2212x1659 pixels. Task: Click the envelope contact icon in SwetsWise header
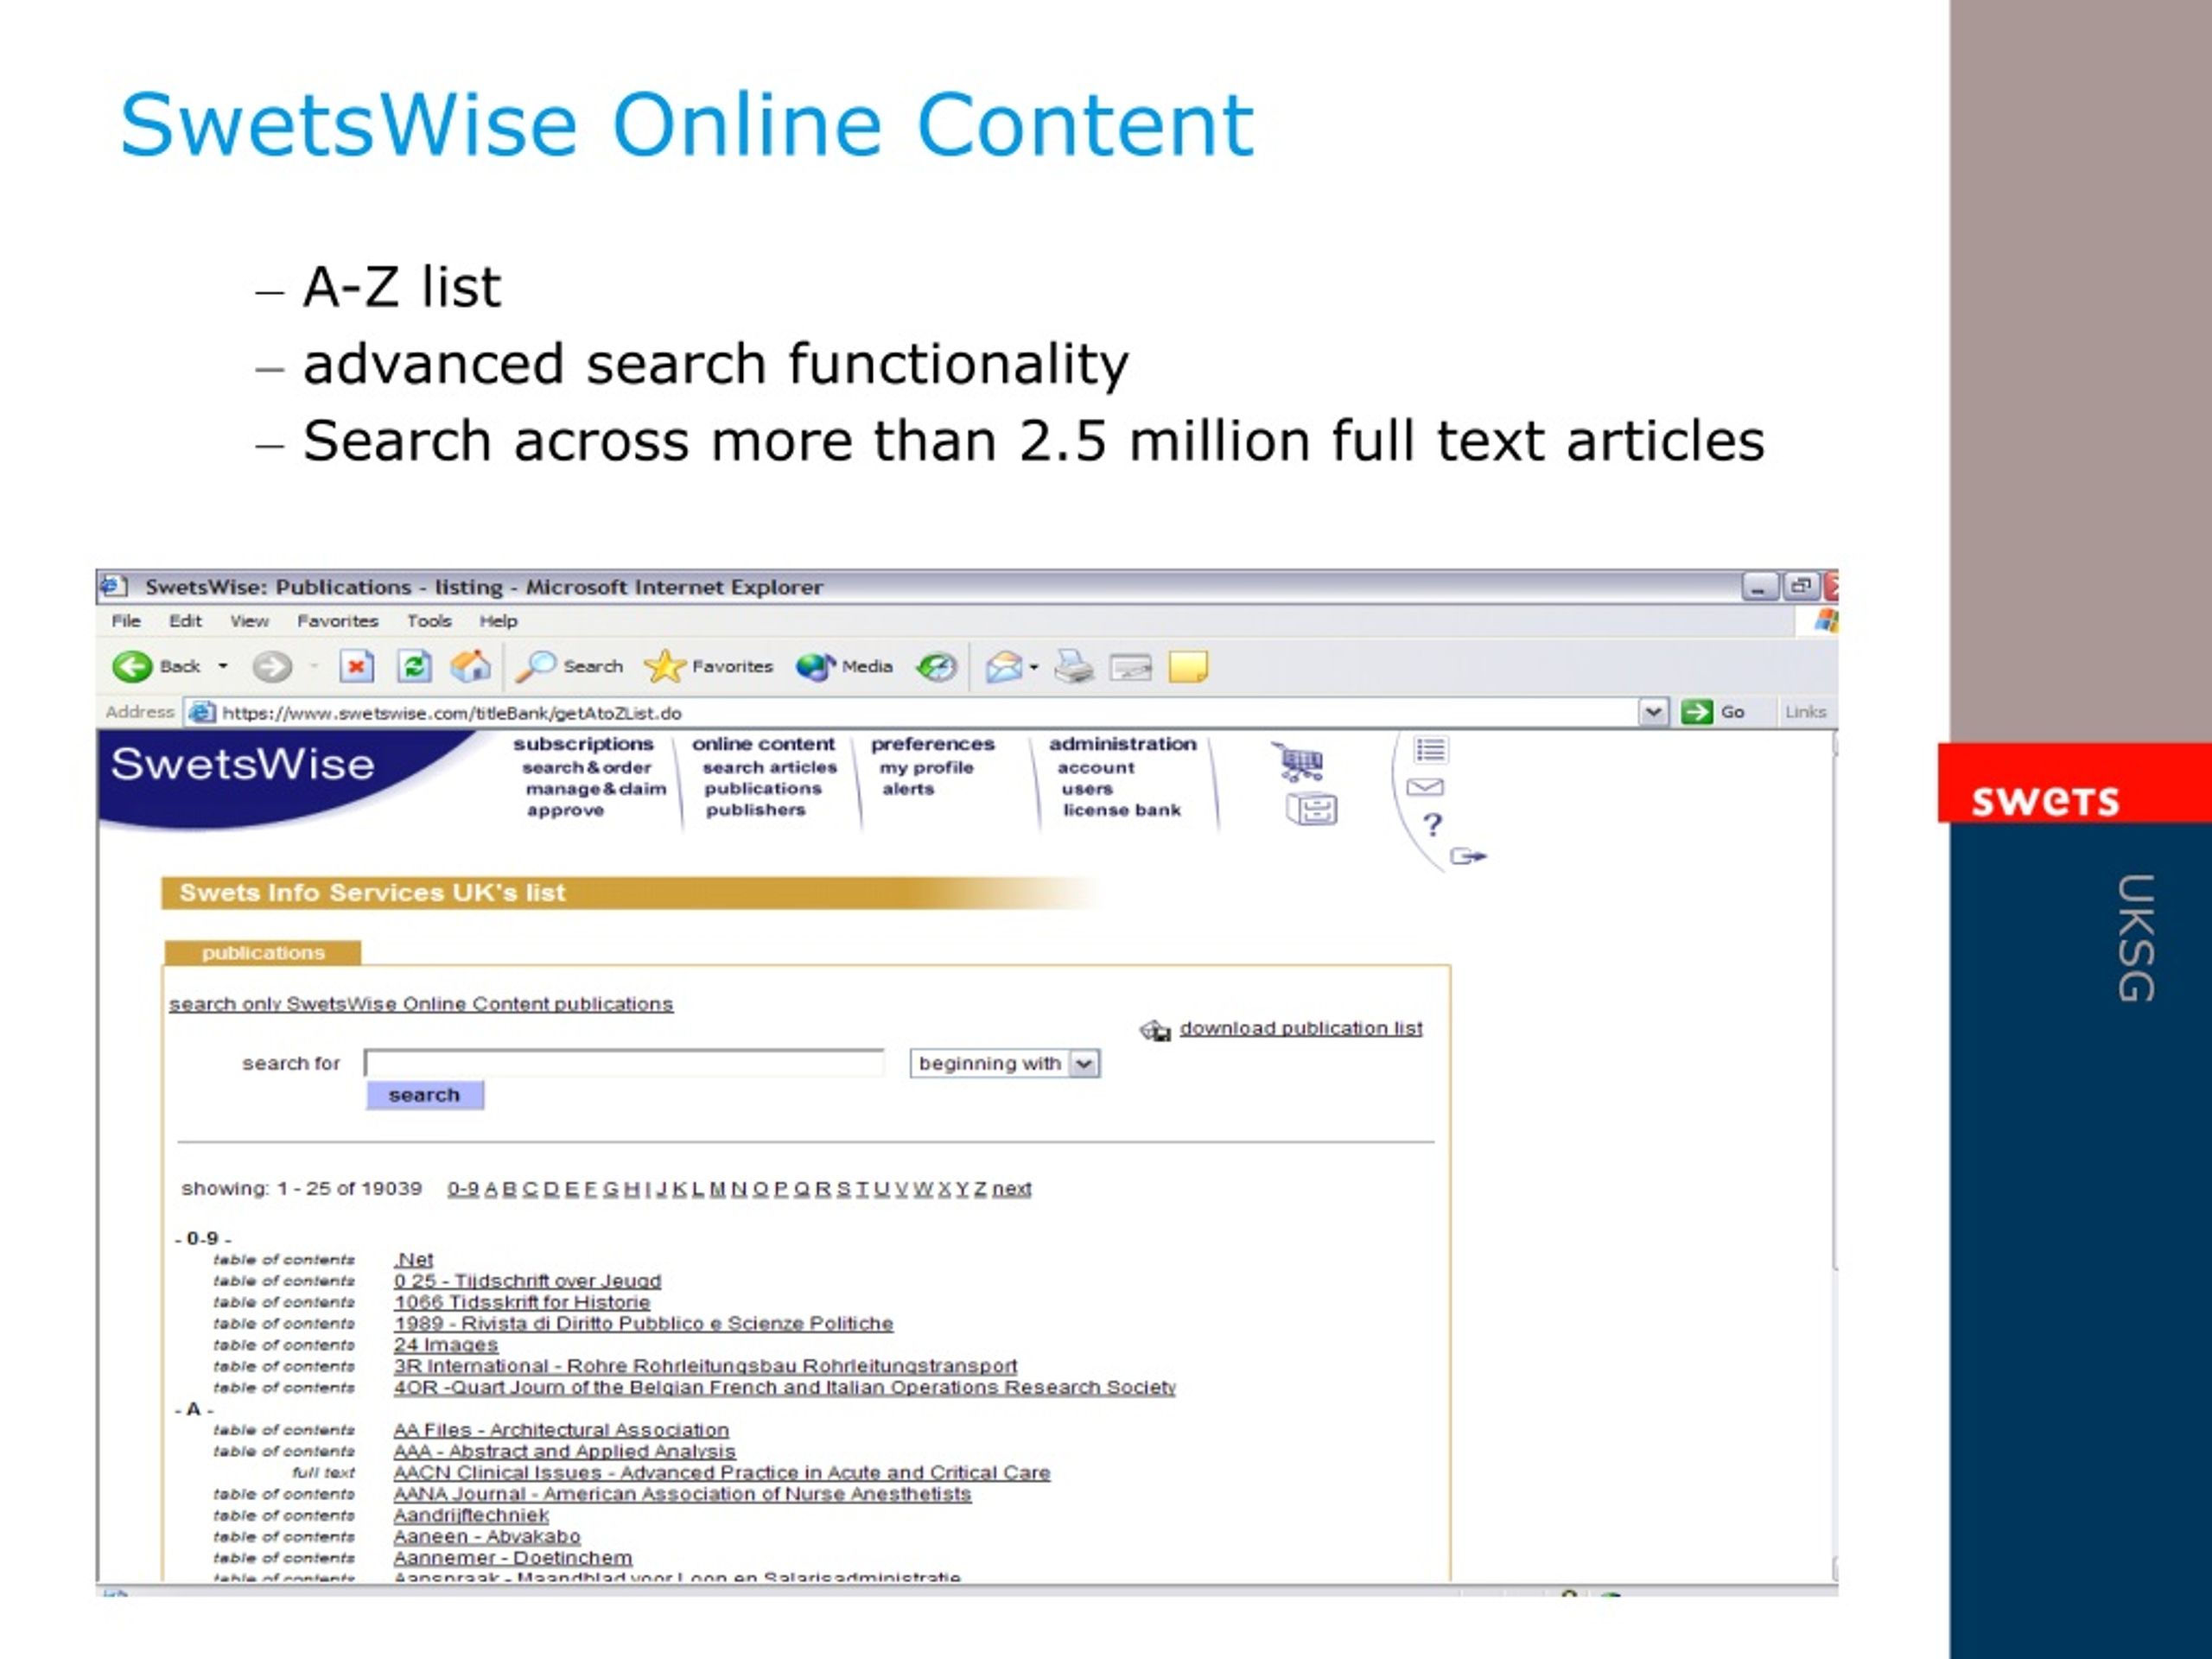point(1425,787)
